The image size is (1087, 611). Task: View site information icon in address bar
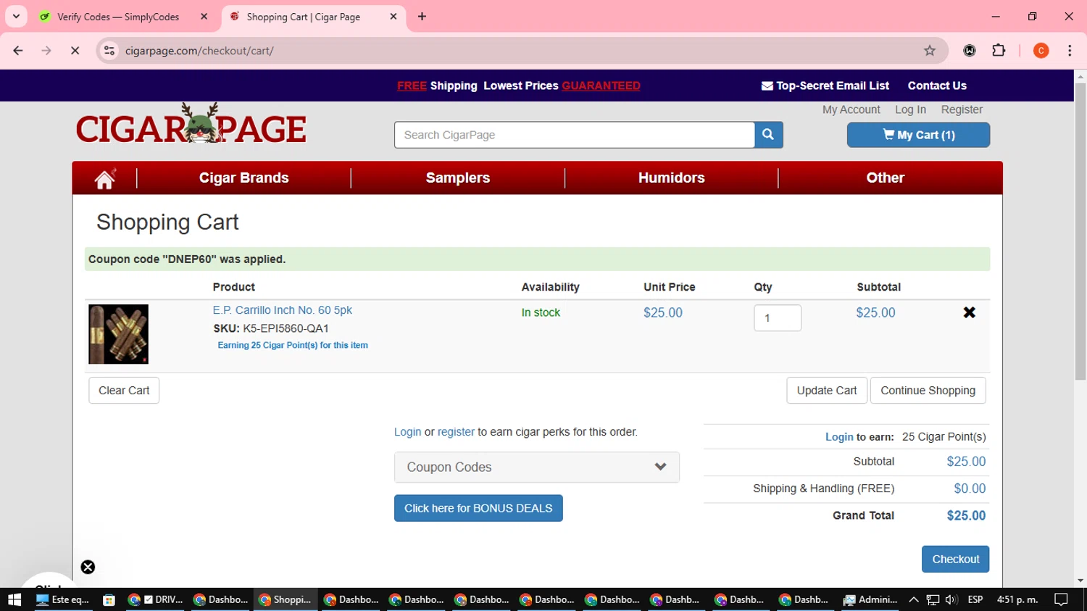109,51
